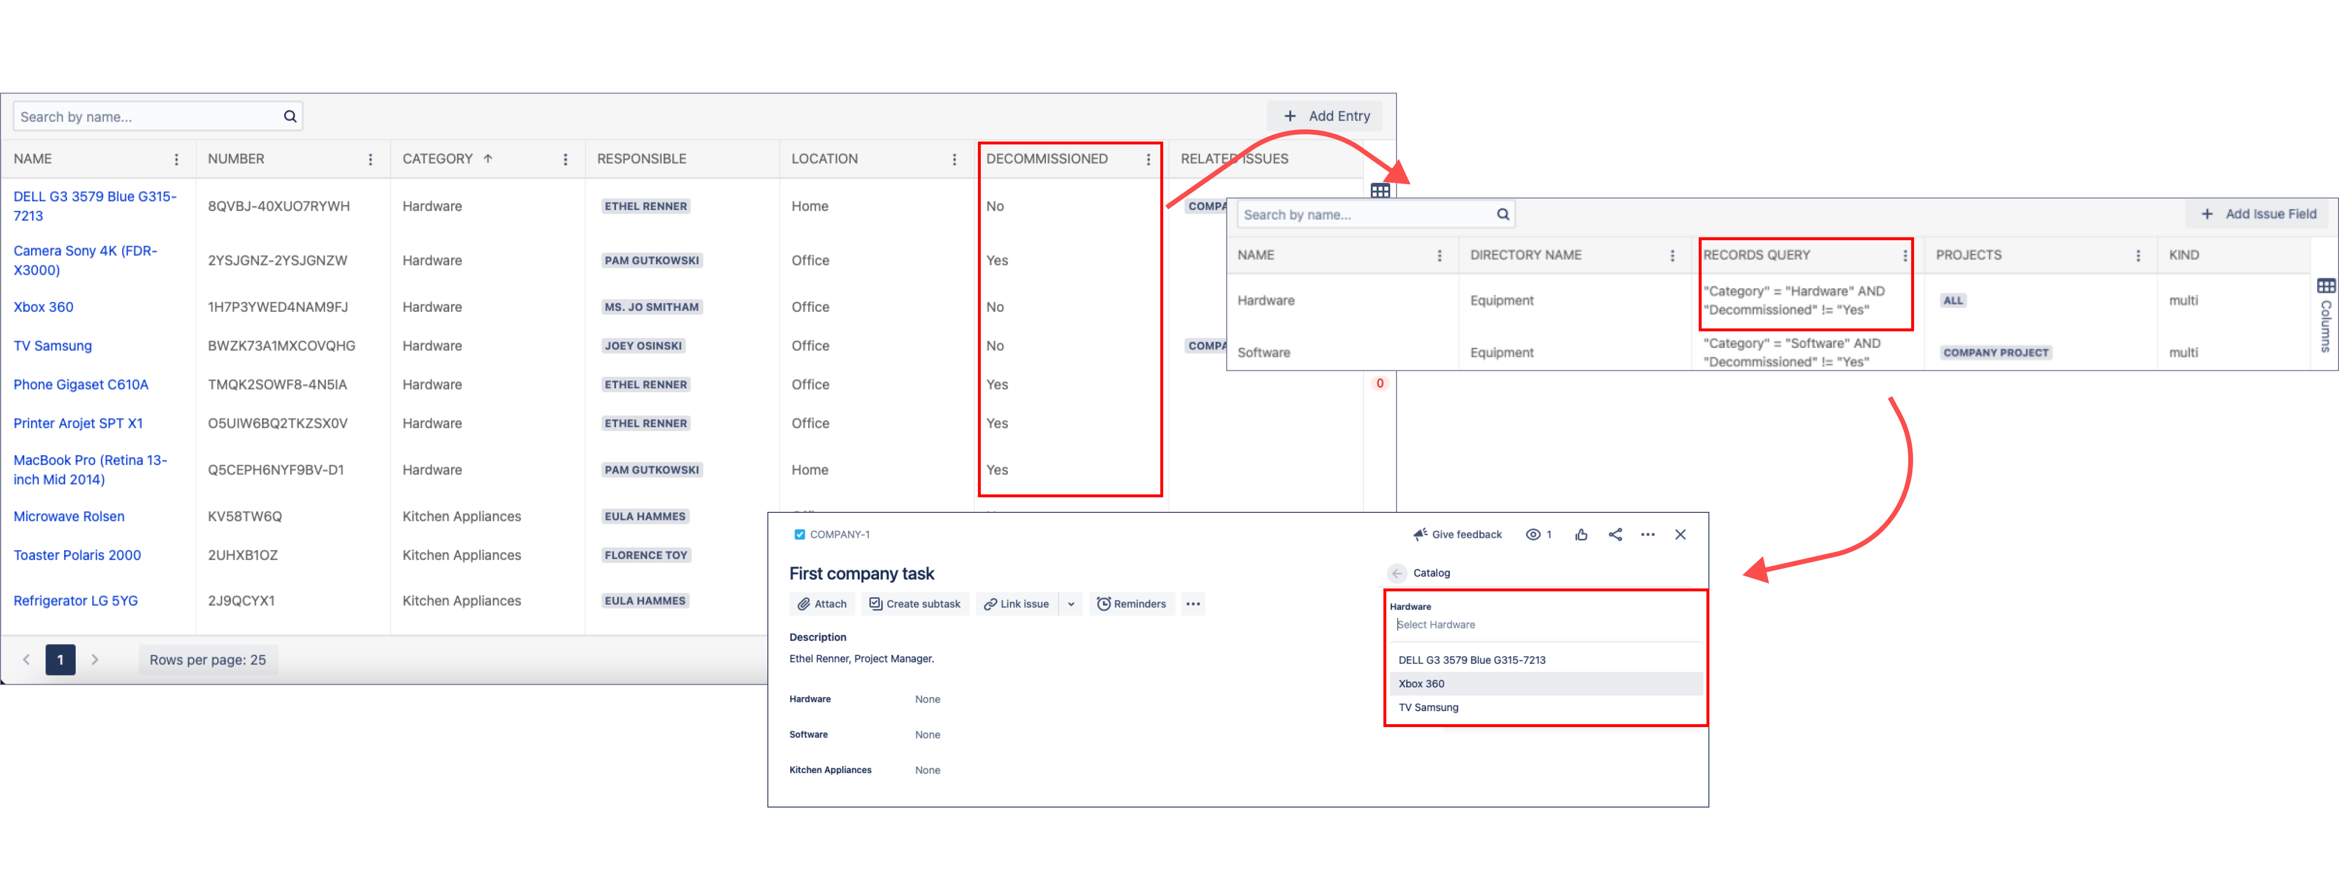Open the Camera Sony 4K entry link

[x=85, y=260]
